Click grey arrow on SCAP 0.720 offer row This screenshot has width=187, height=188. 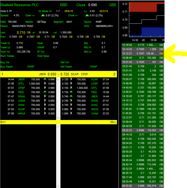[x=71, y=79]
